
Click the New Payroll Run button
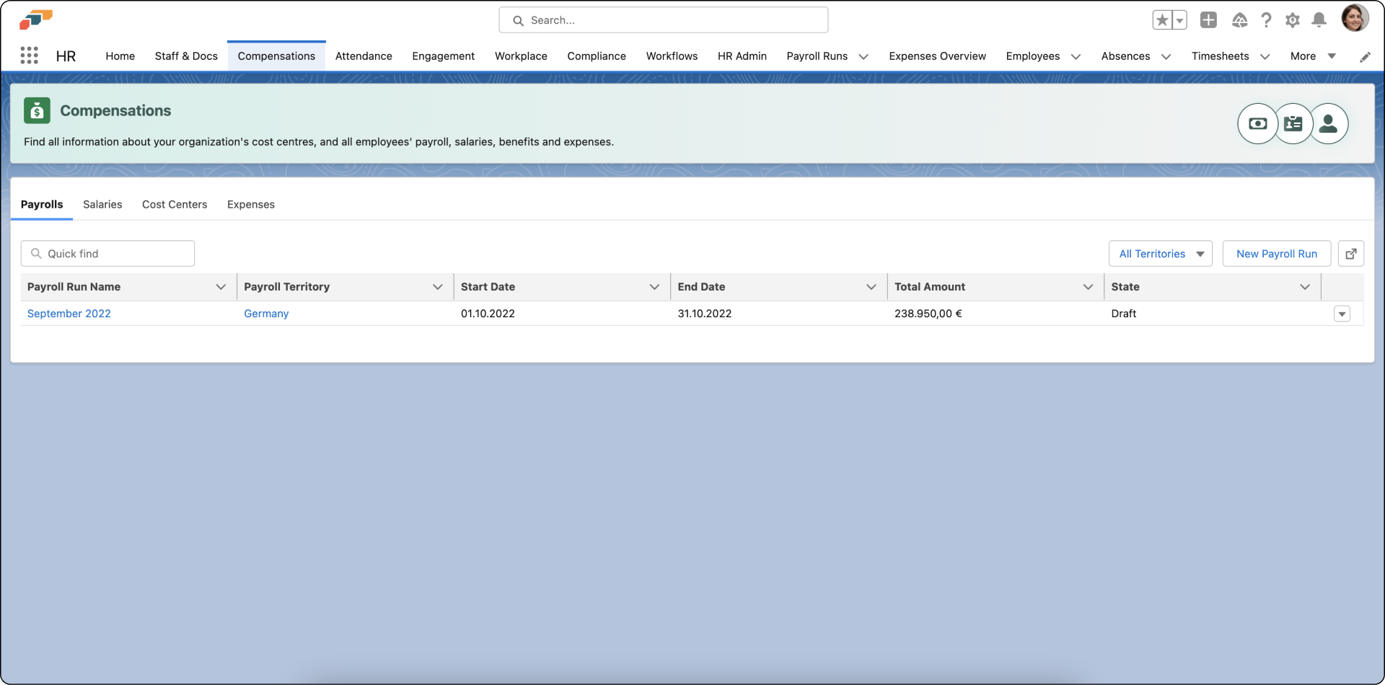[1275, 253]
